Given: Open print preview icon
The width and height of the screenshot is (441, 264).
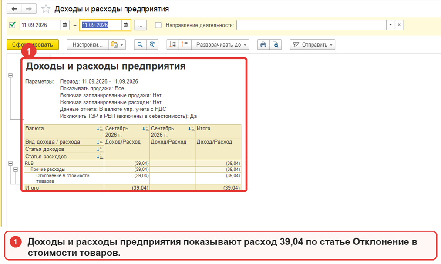Looking at the screenshot, I should tap(276, 45).
